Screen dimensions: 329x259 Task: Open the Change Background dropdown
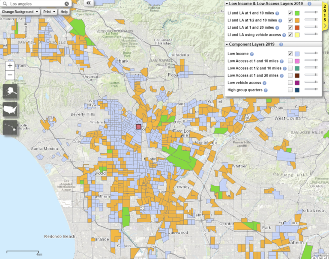tap(20, 12)
